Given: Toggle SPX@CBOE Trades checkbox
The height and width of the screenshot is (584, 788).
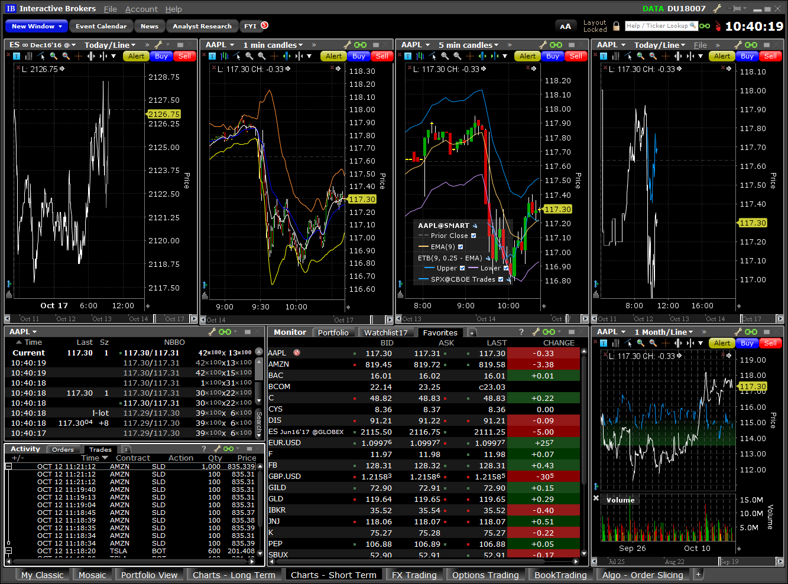Looking at the screenshot, I should coord(501,279).
